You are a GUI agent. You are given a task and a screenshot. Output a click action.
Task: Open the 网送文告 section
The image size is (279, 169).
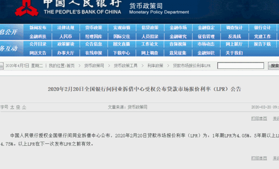pyautogui.click(x=38, y=53)
